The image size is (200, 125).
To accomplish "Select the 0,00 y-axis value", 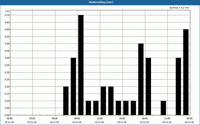I will click(7, 115).
